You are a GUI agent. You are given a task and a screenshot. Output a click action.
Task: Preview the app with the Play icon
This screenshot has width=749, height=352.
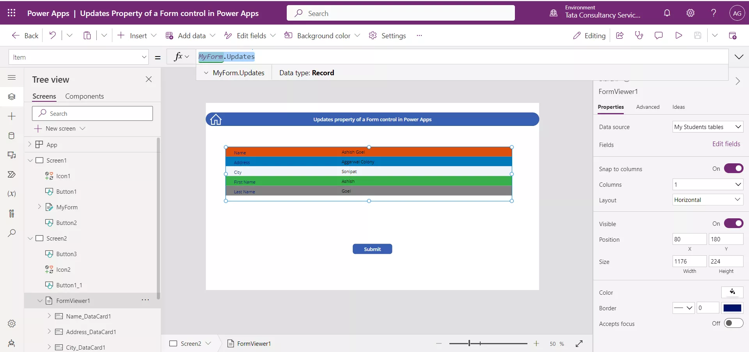[x=678, y=35]
